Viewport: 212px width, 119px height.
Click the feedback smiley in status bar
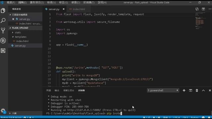point(203,118)
